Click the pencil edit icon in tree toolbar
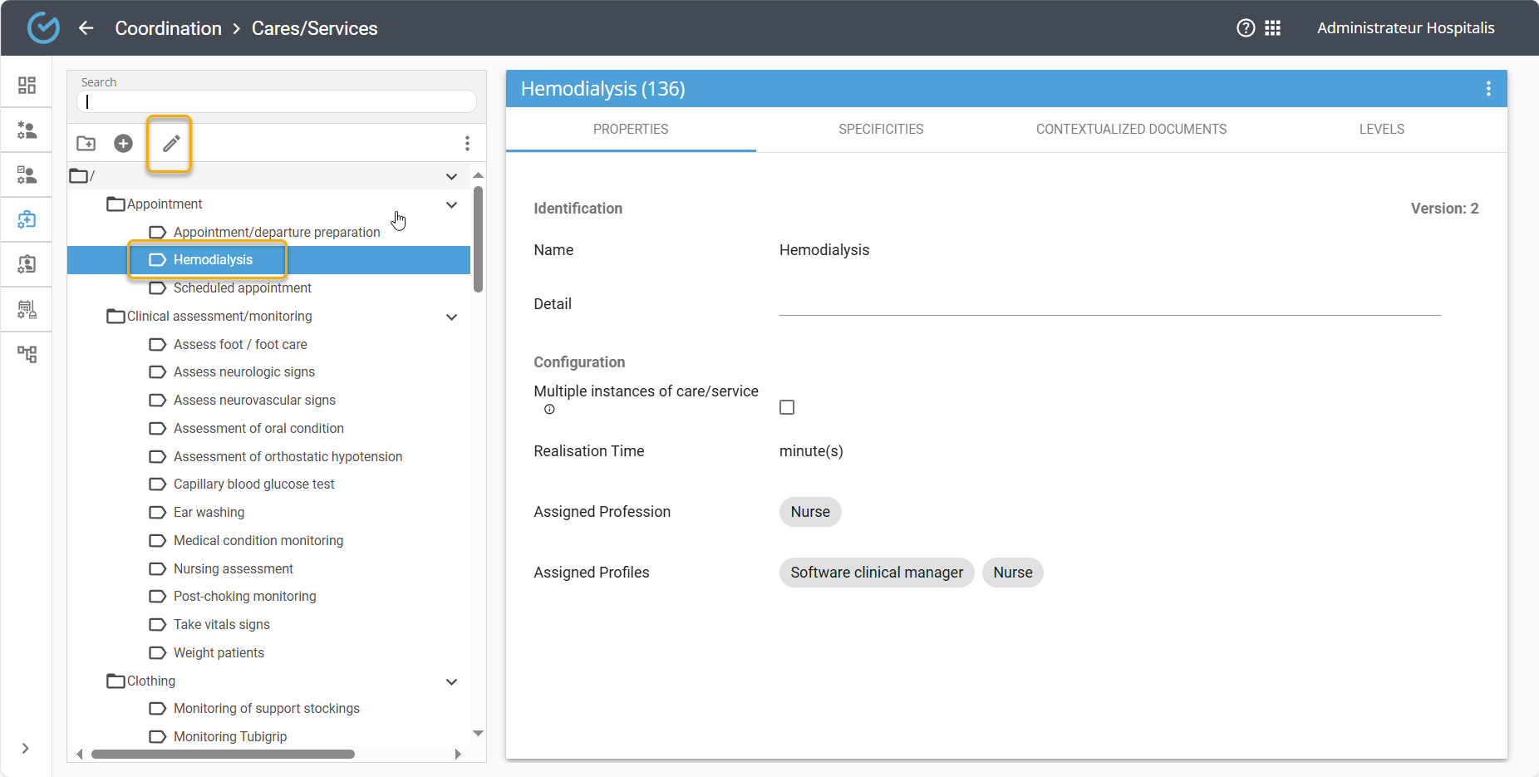Image resolution: width=1539 pixels, height=777 pixels. pyautogui.click(x=170, y=144)
